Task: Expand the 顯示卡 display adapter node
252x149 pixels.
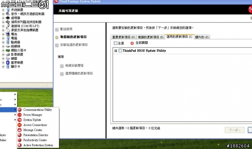Action: click(3, 66)
